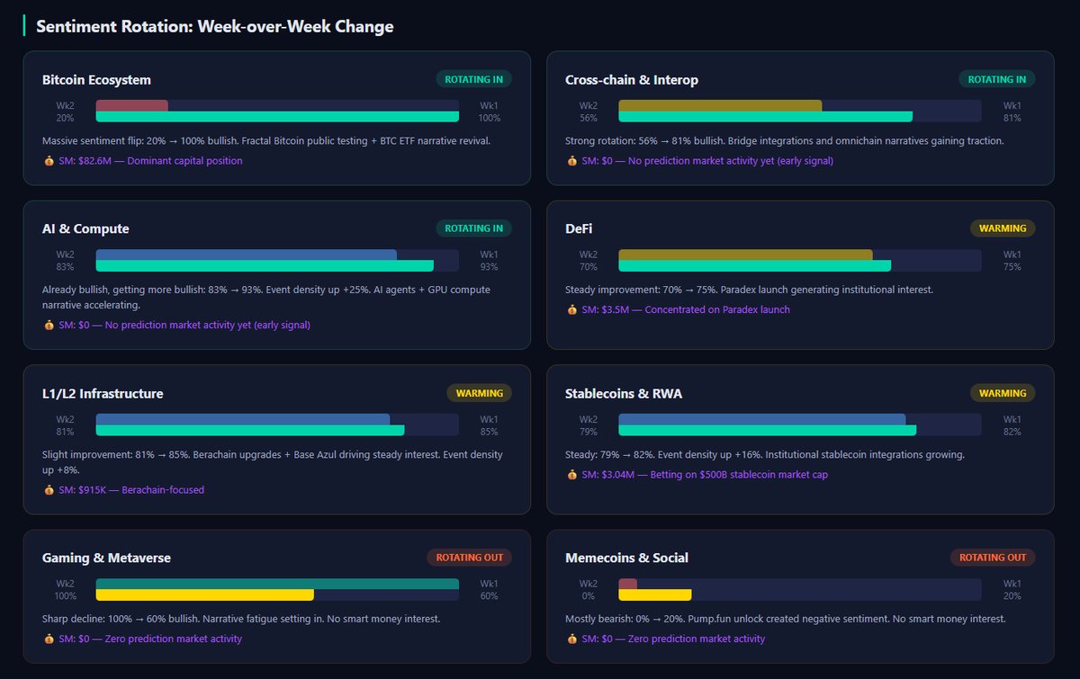Screen dimensions: 1080x679
Task: Click 'Wk2 100%' label in Gaming & Metaverse card
Action: point(65,590)
